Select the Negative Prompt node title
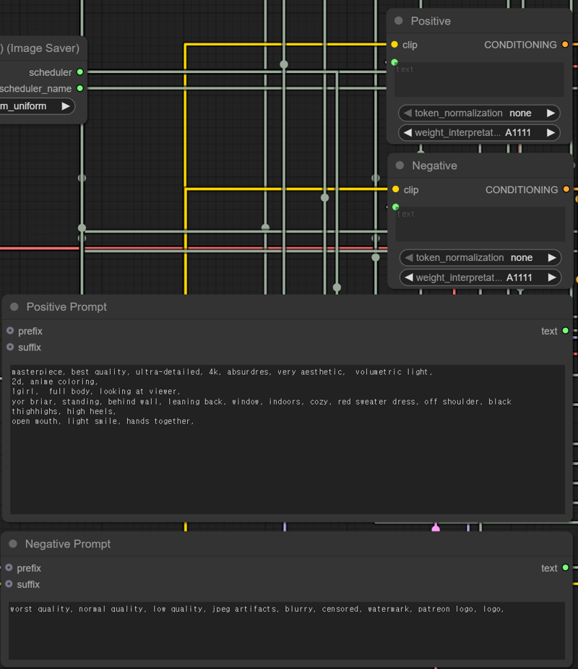 point(68,544)
